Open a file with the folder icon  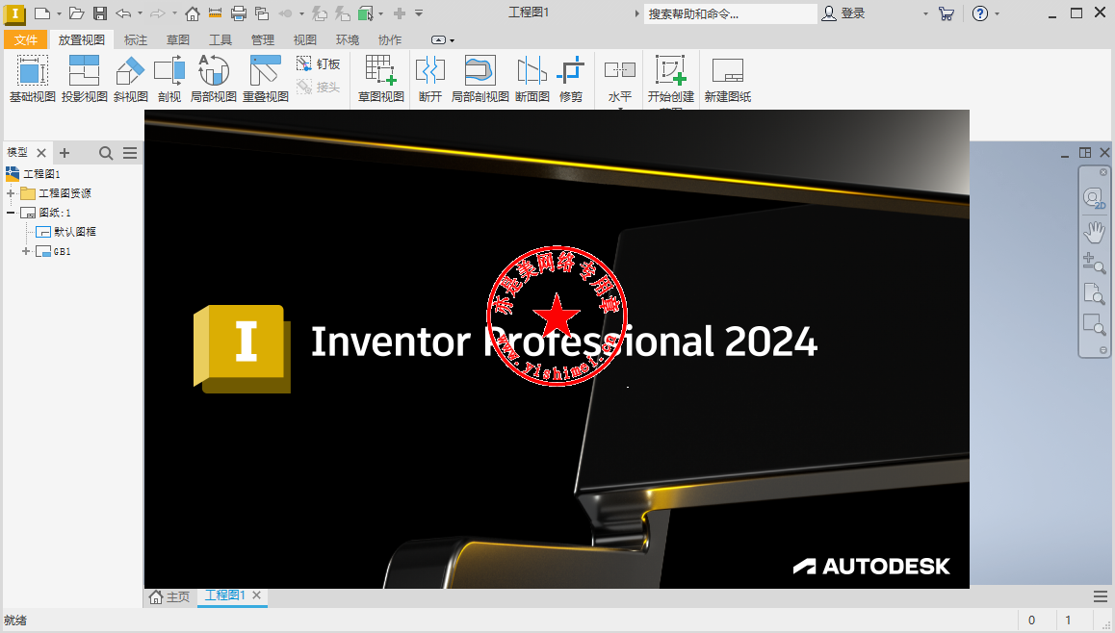pos(77,13)
